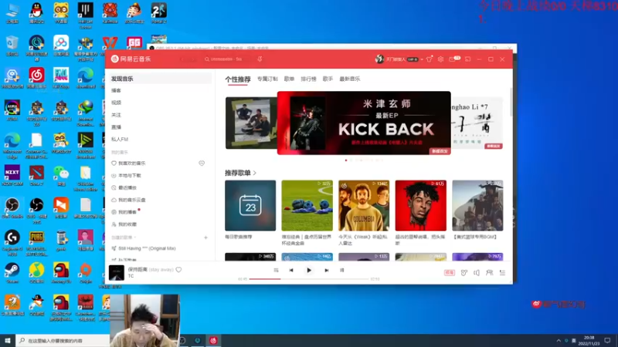Focus the music search box
This screenshot has height=347, width=618.
226,59
